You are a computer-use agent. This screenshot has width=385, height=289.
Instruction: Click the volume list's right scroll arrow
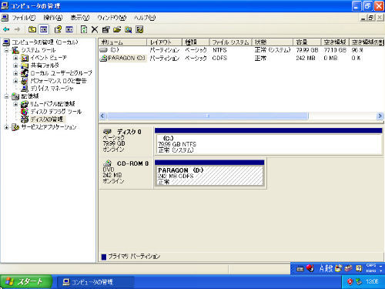pyautogui.click(x=380, y=116)
